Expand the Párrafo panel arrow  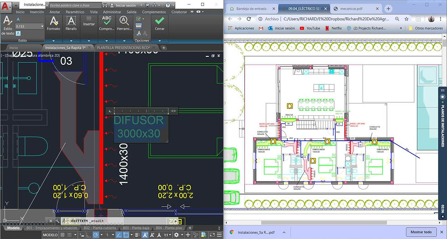[71, 41]
